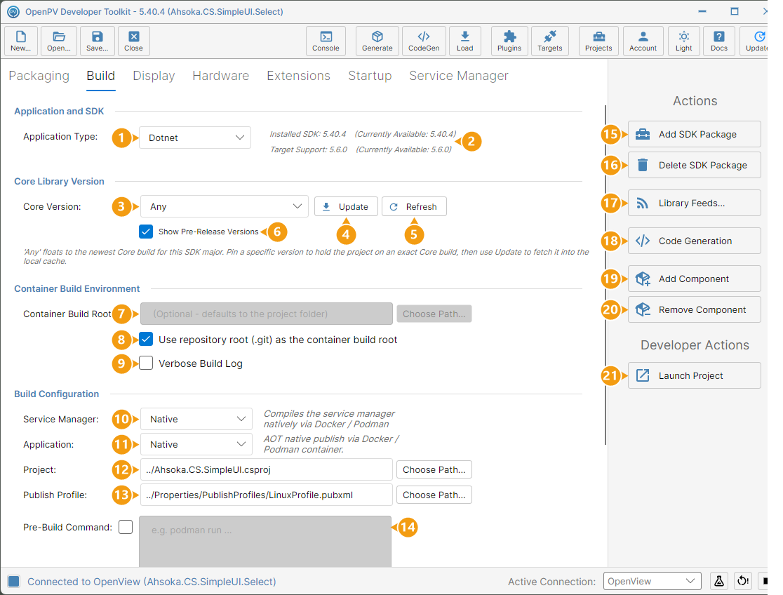Enable the Verbose Build Log checkbox

(146, 363)
